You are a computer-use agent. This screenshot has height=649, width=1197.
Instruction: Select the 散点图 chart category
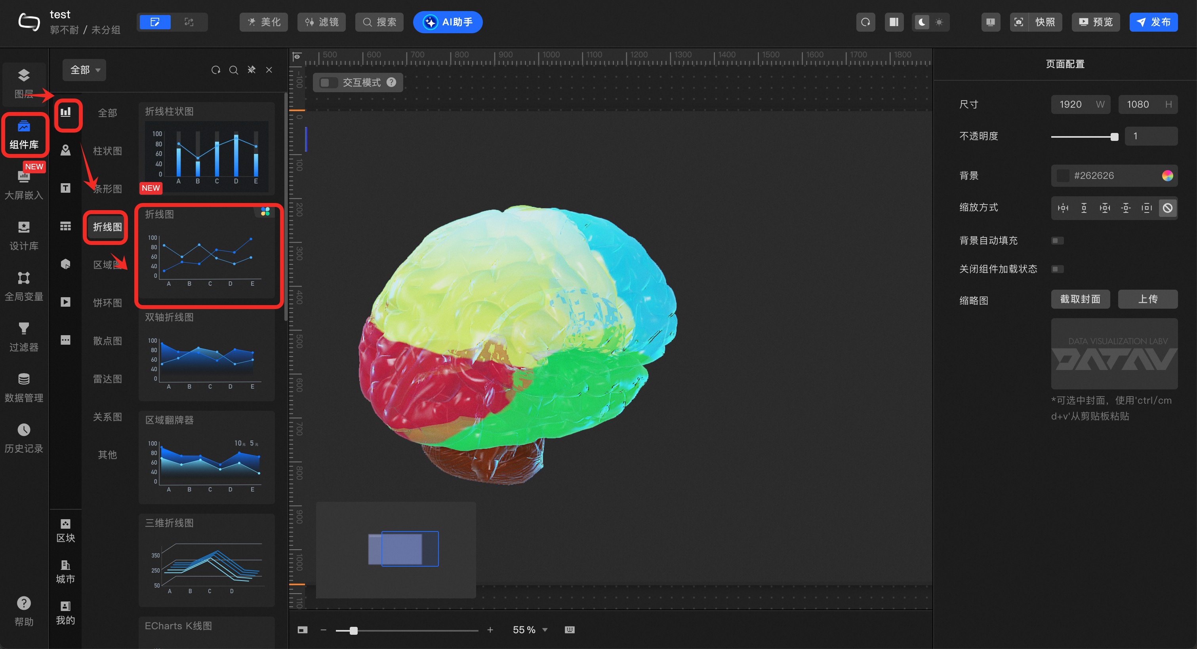click(x=107, y=341)
